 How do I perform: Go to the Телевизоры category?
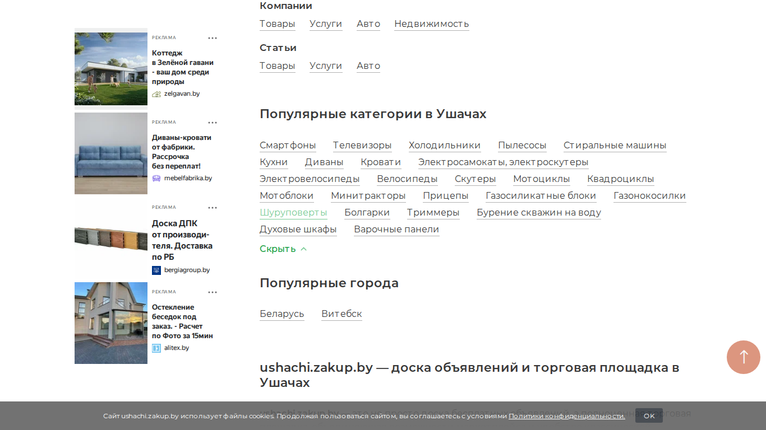362,146
